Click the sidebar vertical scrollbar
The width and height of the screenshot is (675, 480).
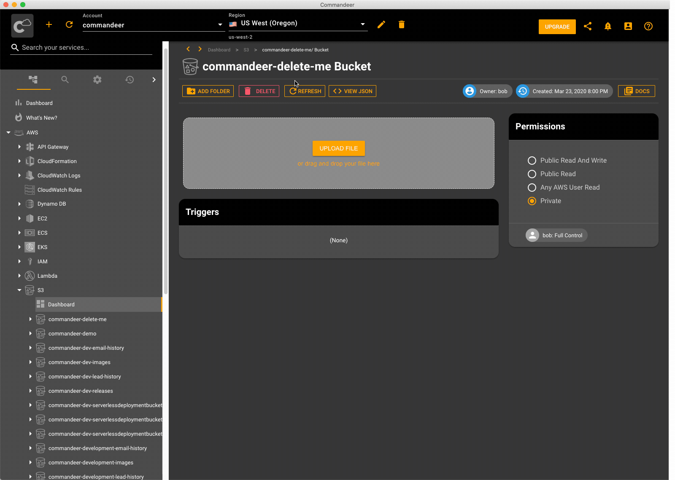166,171
